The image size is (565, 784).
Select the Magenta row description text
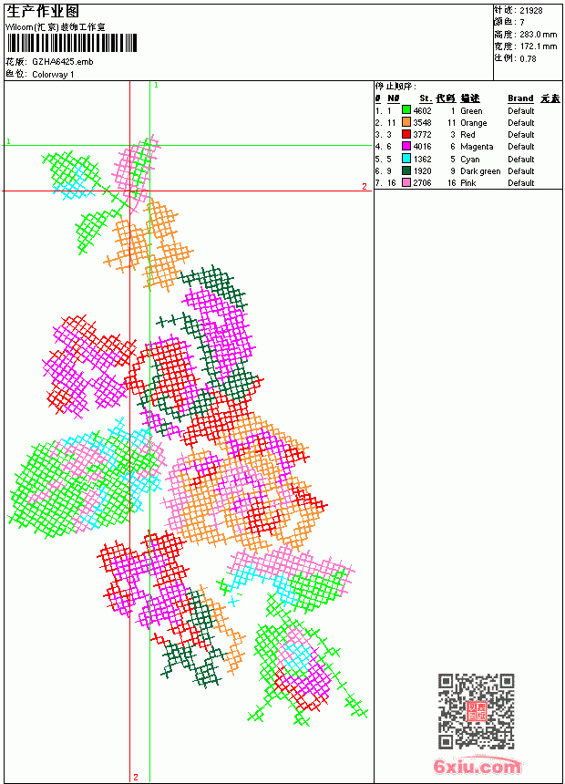tap(477, 147)
